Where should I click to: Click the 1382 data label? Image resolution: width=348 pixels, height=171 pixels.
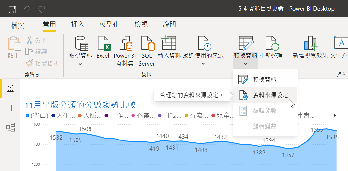click(259, 153)
